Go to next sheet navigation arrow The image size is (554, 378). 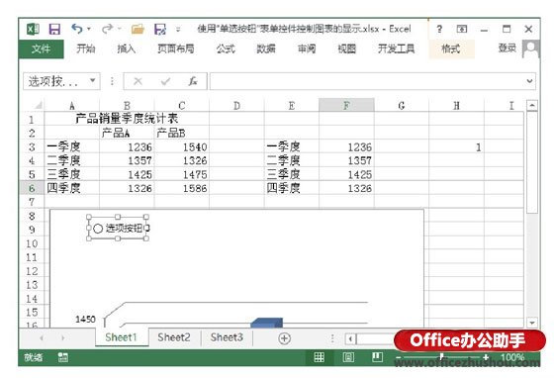[x=63, y=338]
